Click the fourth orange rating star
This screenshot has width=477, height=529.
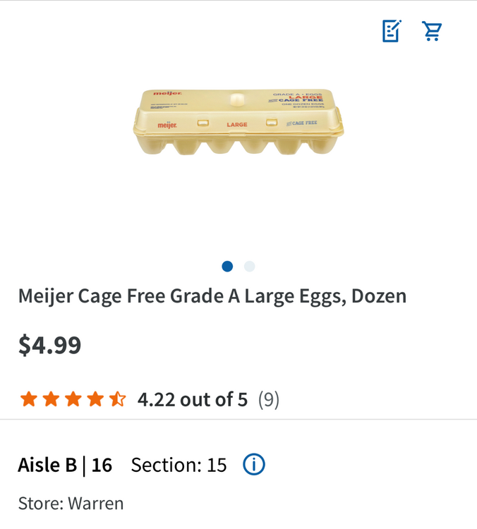(95, 400)
